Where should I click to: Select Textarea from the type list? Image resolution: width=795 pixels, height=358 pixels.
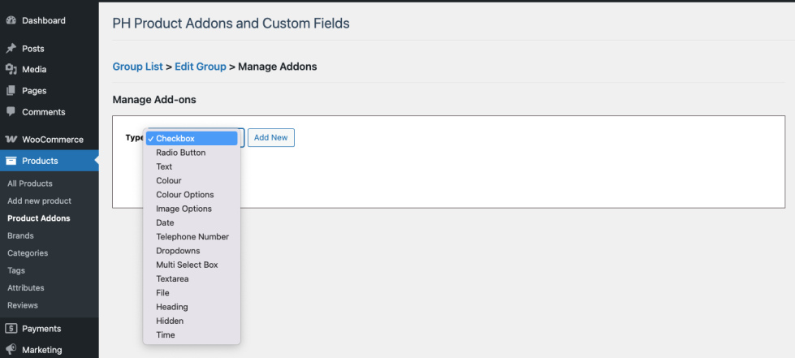tap(172, 279)
